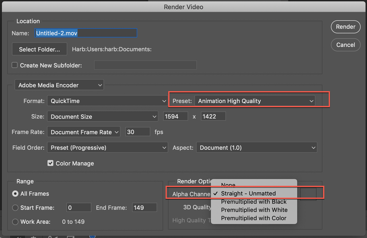Click the Select Folder button
The image size is (367, 238).
pyautogui.click(x=39, y=49)
